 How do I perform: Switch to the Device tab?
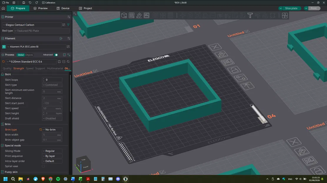63,8
